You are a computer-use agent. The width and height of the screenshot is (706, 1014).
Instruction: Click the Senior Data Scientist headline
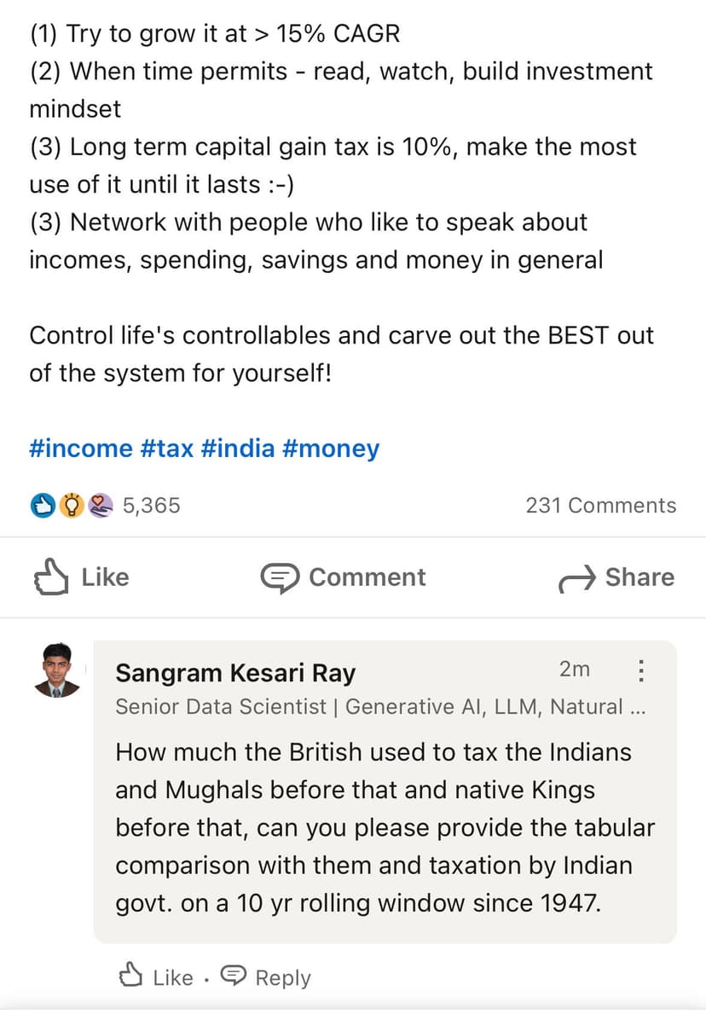pyautogui.click(x=379, y=707)
